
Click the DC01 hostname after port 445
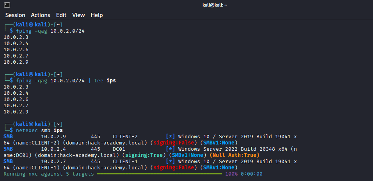[x=119, y=149]
